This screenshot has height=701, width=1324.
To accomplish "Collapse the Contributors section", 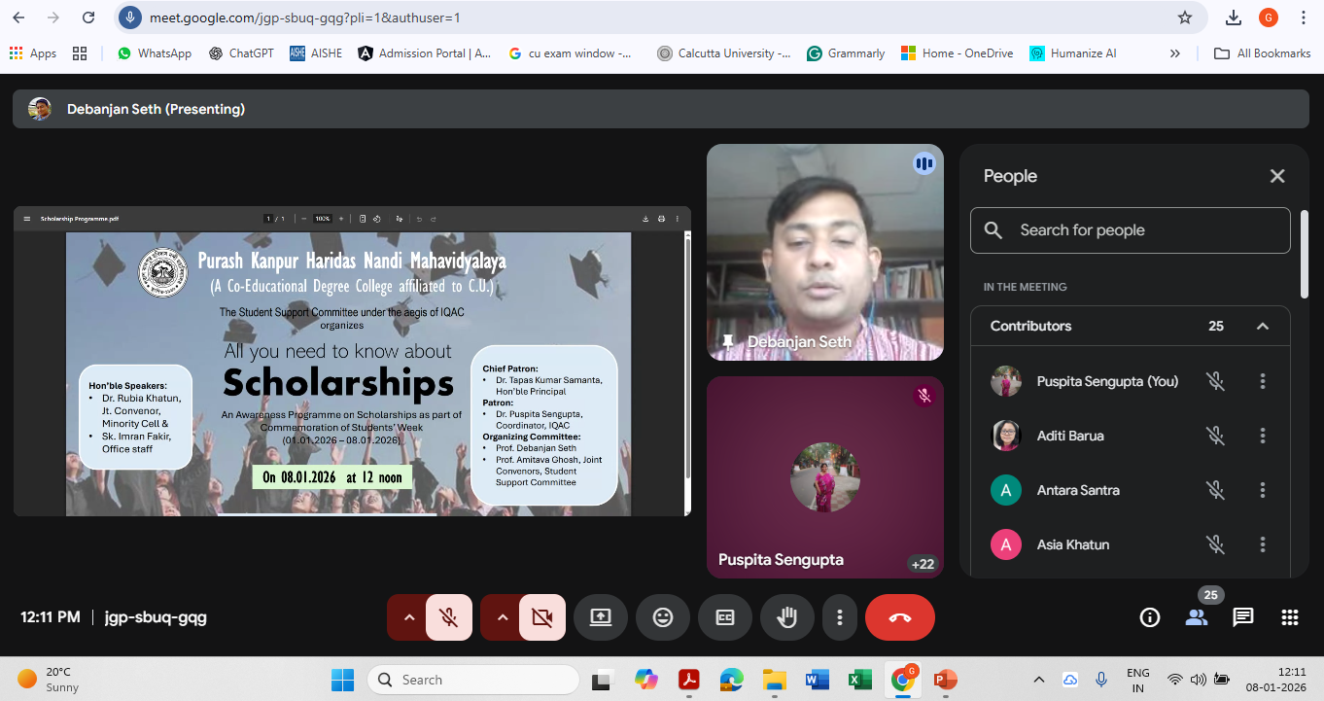I will coord(1262,326).
